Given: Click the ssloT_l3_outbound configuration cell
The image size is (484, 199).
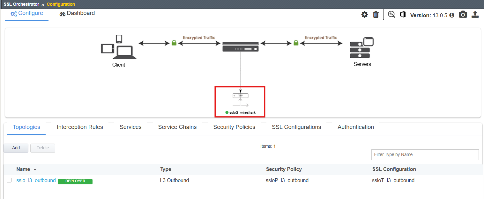Looking at the screenshot, I should click(x=393, y=180).
